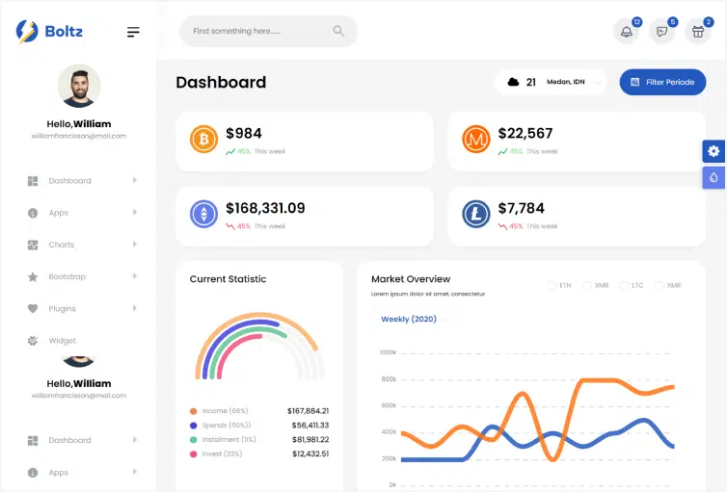The height and width of the screenshot is (492, 727).
Task: Click the $22,567 Monero value
Action: [x=525, y=134]
